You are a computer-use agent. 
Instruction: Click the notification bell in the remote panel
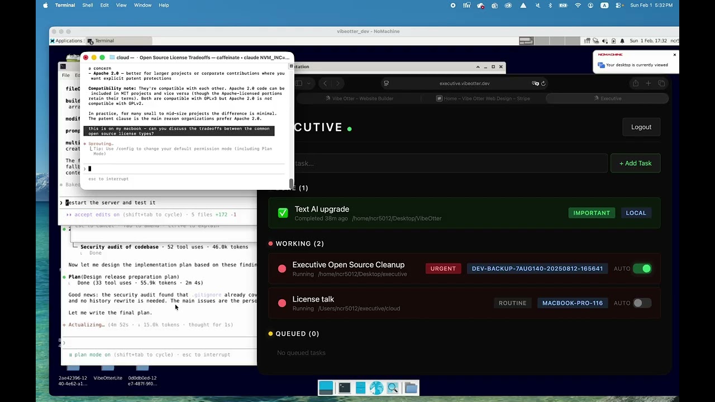point(622,41)
